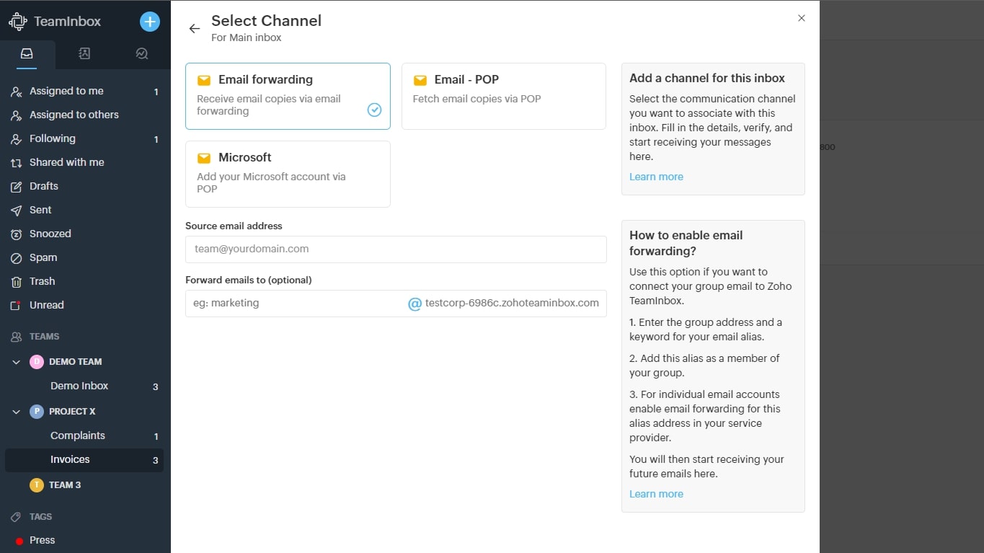Click the Source email address label

[x=234, y=226]
